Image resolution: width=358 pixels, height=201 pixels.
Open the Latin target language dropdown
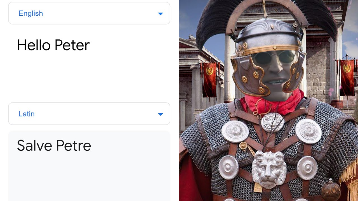pos(89,114)
